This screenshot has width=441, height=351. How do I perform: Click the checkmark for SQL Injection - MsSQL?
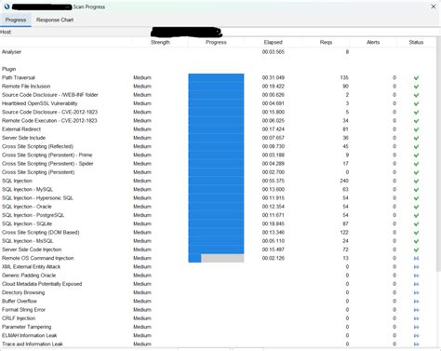tap(416, 241)
